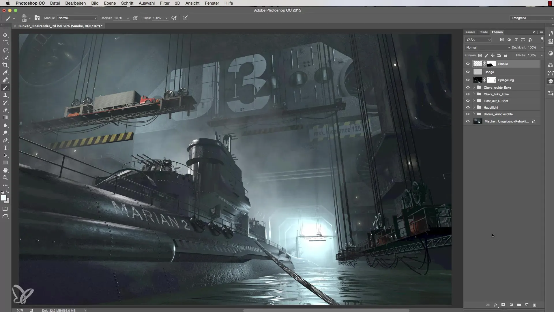Expand the Obere_linke_Ecke group

coord(474,94)
